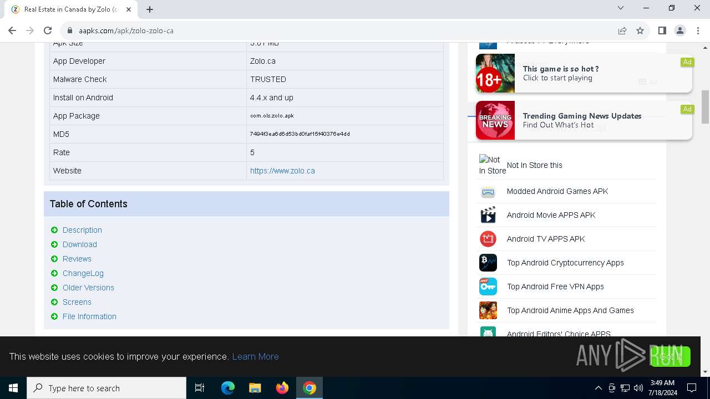Jump to the Older Versions section
Screen dimensions: 710x399
pyautogui.click(x=88, y=288)
